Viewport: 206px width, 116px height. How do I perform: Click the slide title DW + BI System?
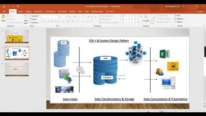pyautogui.click(x=109, y=41)
